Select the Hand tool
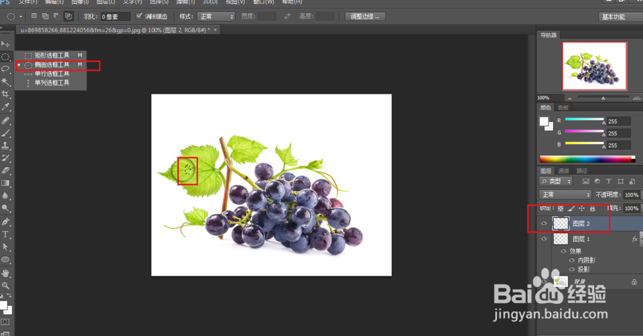Screen dimensions: 643x336 click(5, 273)
